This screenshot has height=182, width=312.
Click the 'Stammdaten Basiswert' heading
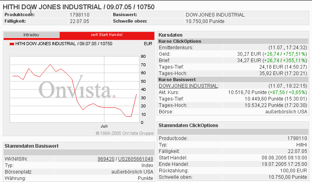pyautogui.click(x=31, y=146)
